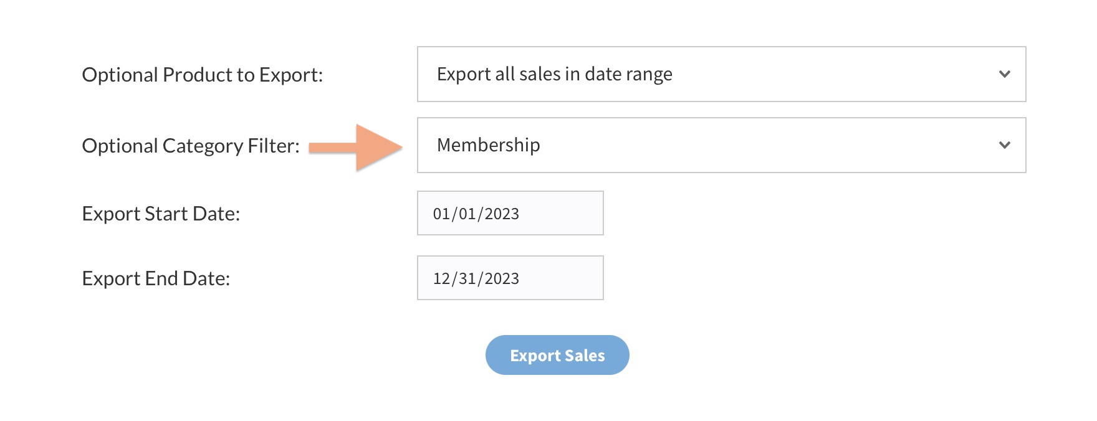Select the "Export all sales in date range" text
1097x421 pixels.
pos(554,74)
